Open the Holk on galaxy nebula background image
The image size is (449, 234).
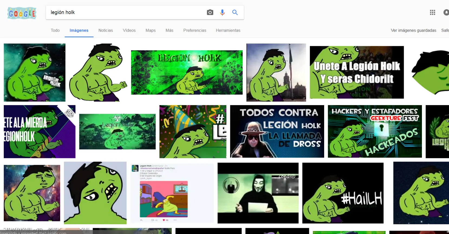(x=32, y=193)
